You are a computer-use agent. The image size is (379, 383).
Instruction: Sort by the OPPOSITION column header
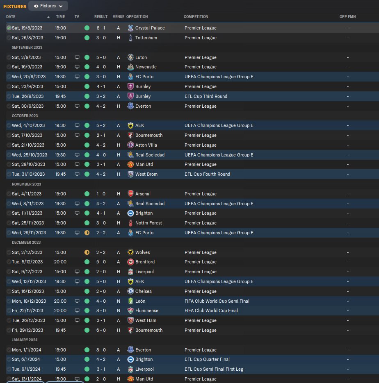click(x=137, y=17)
